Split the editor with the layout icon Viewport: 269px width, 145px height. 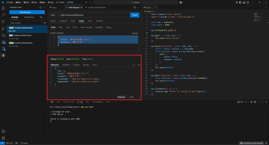[x=135, y=8]
